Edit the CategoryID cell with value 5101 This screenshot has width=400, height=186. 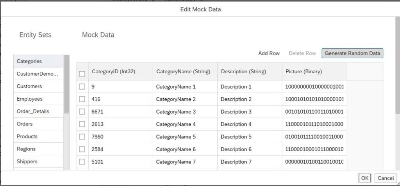tap(121, 161)
